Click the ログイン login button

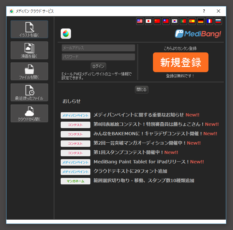(98, 66)
